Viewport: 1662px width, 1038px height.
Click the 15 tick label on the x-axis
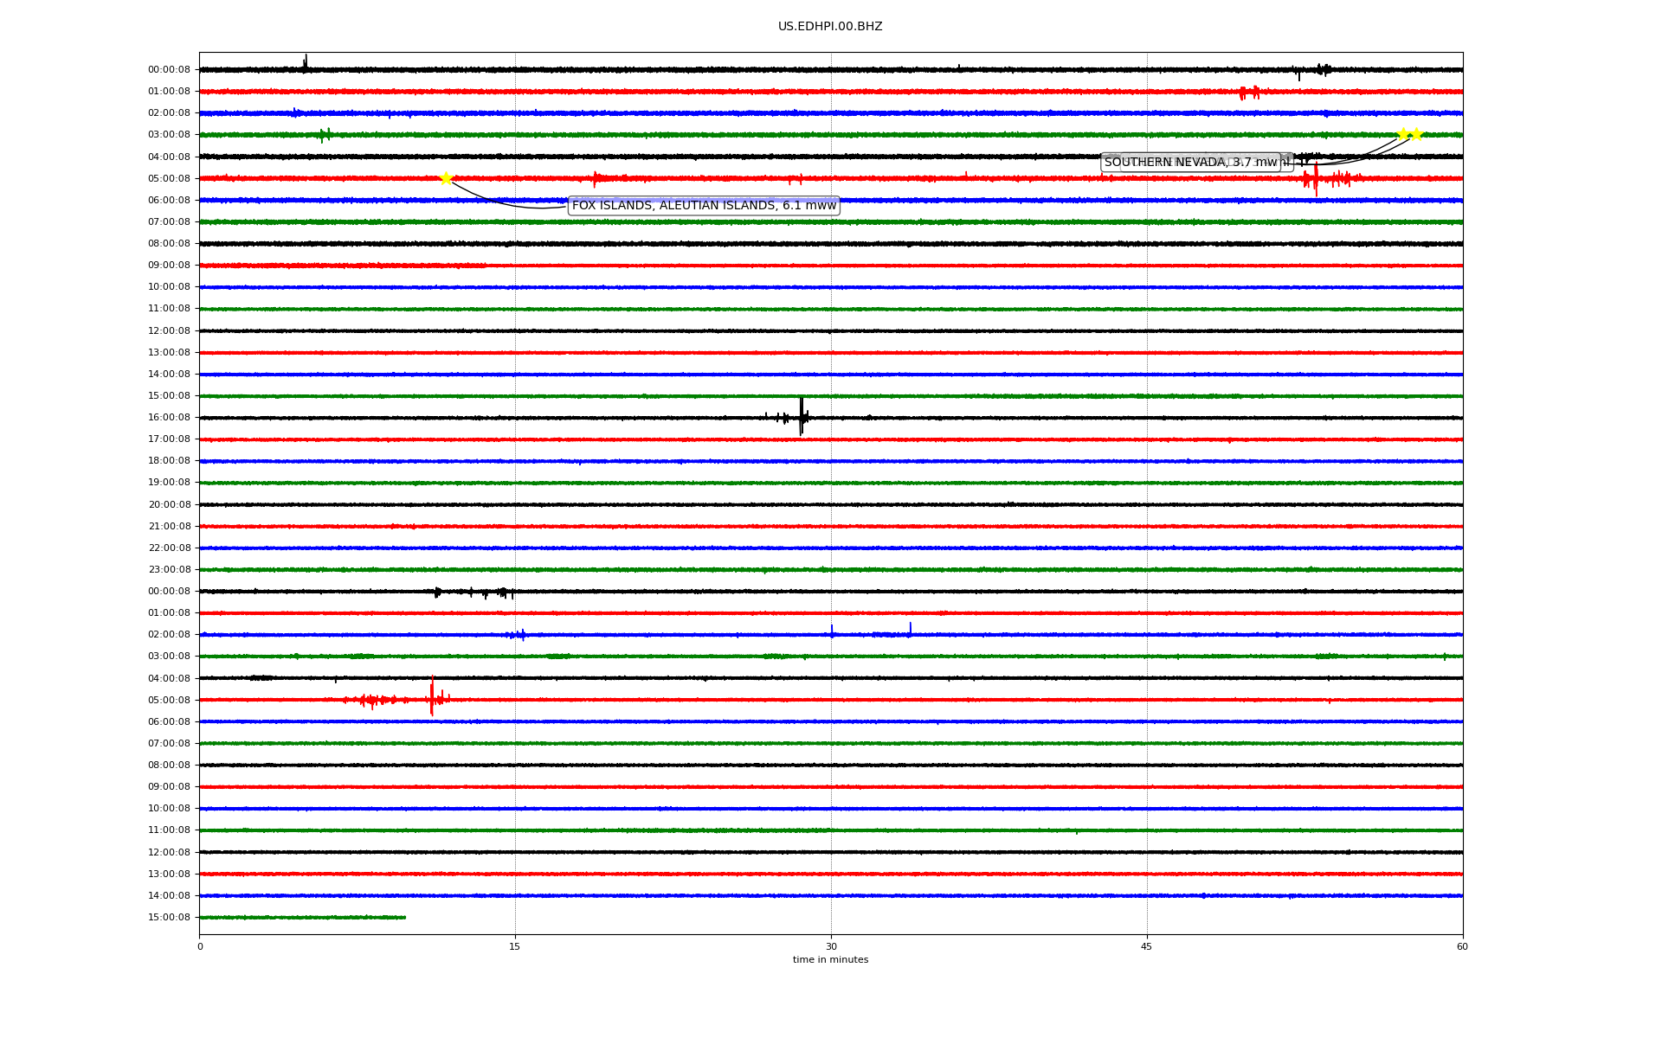coord(515,946)
